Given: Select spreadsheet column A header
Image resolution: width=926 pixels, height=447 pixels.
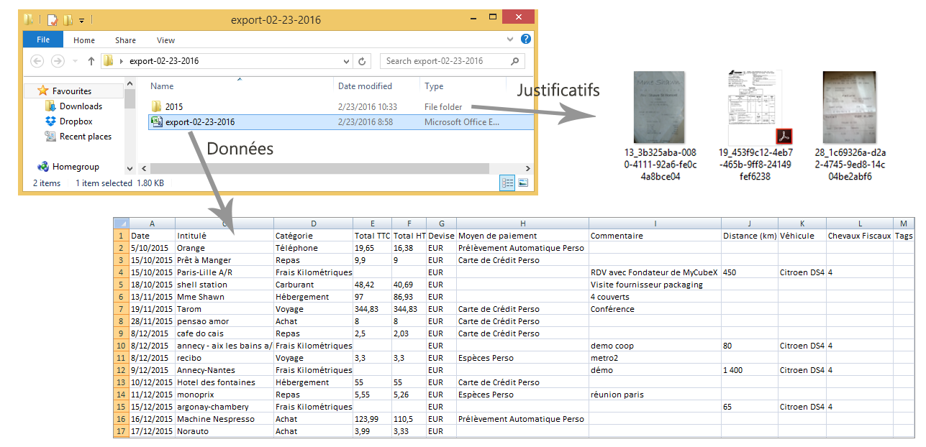Looking at the screenshot, I should (x=152, y=223).
